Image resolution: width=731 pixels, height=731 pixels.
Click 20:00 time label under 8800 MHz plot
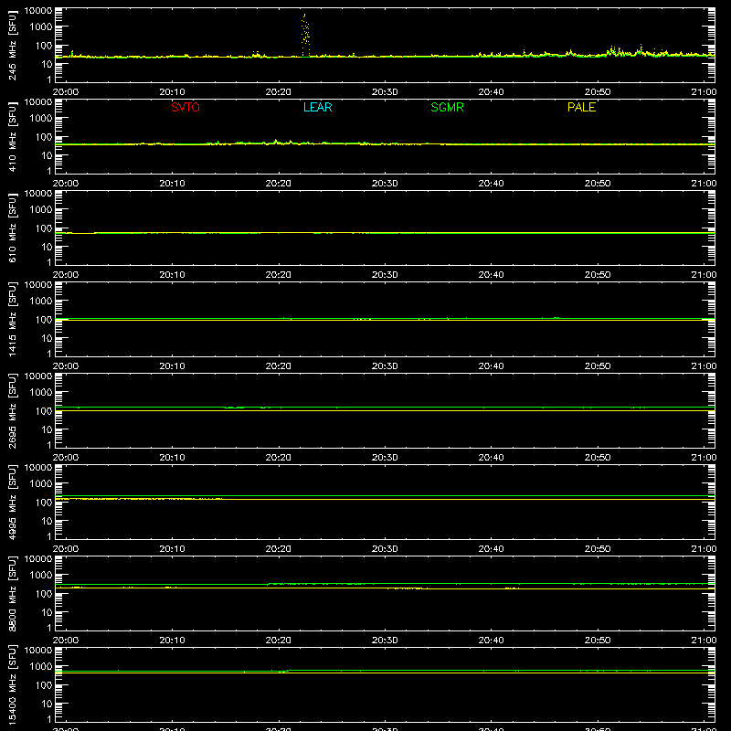coord(66,641)
